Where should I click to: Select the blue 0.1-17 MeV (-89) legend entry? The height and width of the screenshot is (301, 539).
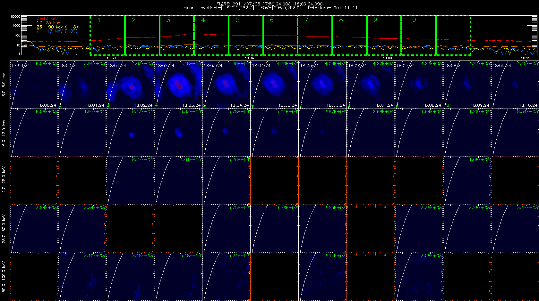[57, 31]
